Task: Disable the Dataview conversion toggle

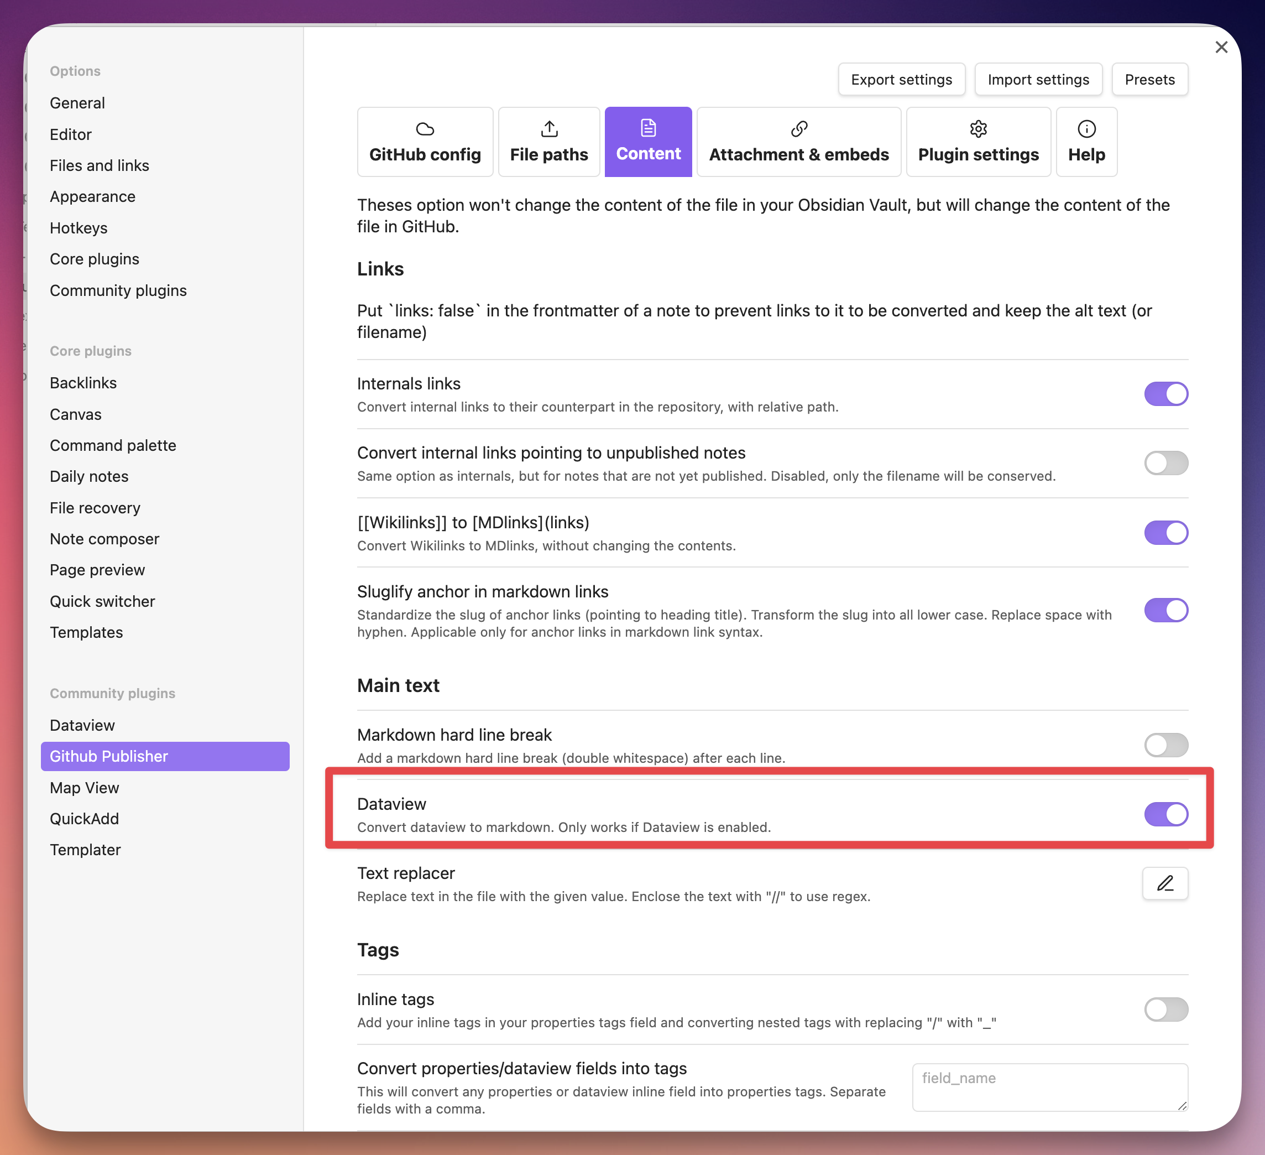Action: [x=1166, y=814]
